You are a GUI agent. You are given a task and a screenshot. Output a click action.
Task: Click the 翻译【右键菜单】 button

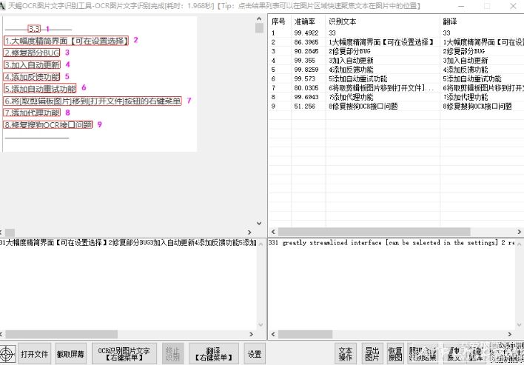point(214,354)
